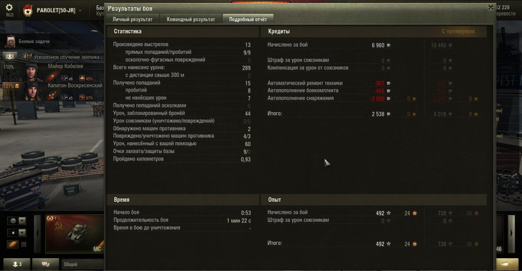Viewport: 522px width, 271px height.
Task: Select the МС-1 tank thumbnail in carousel
Action: point(74,234)
